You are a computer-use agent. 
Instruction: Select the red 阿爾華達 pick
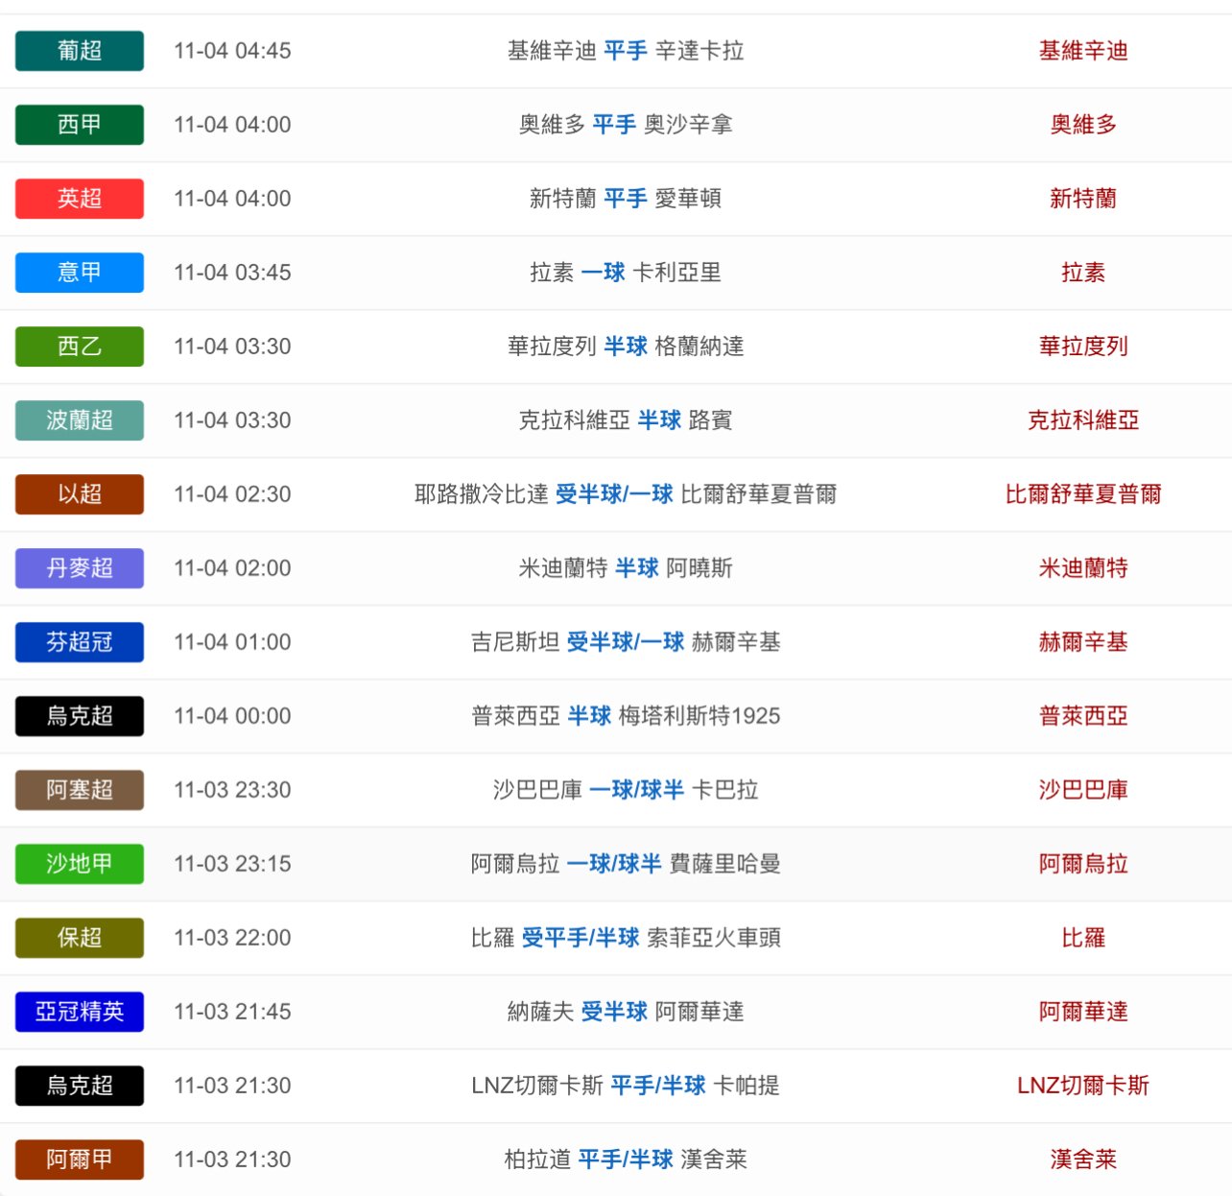(x=1082, y=1012)
